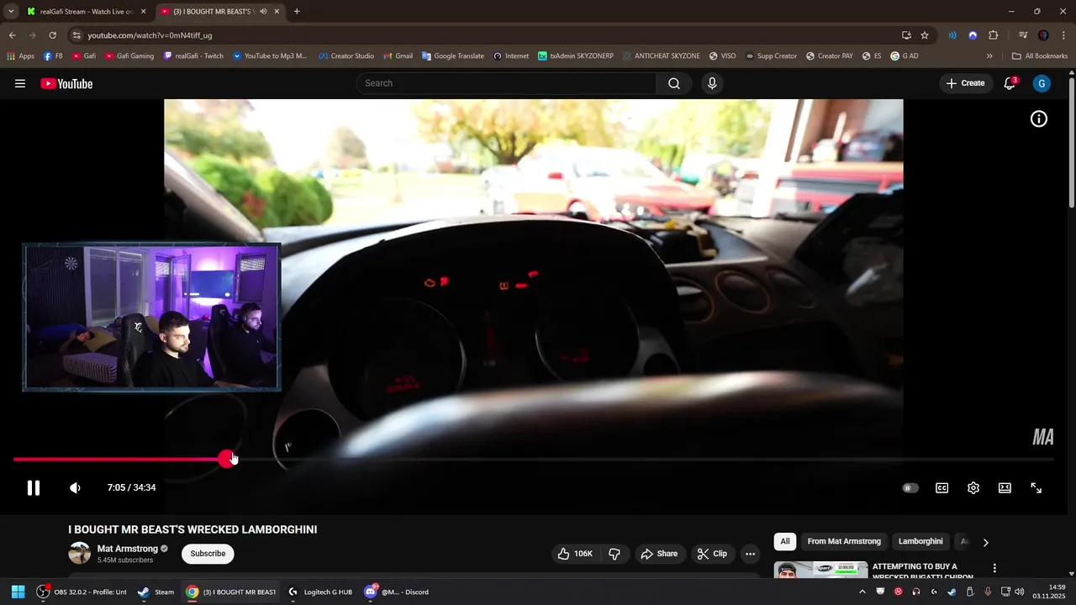Show hidden system tray icons
Viewport: 1076px width, 605px height.
pos(862,592)
